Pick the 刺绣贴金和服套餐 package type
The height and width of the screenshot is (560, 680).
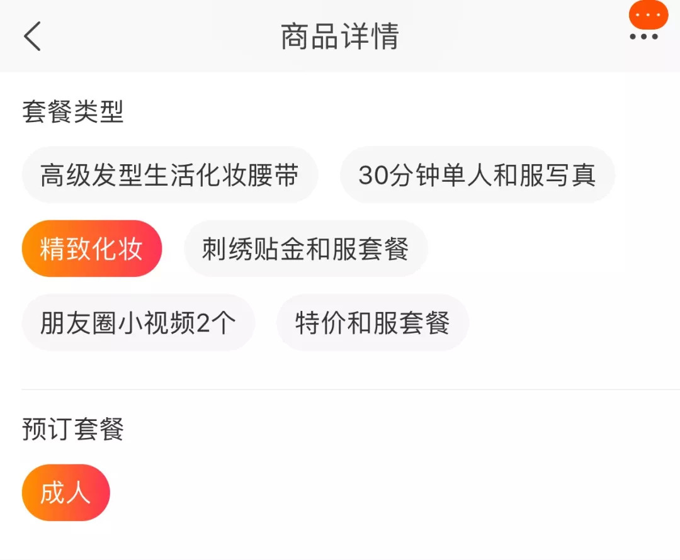pyautogui.click(x=305, y=249)
